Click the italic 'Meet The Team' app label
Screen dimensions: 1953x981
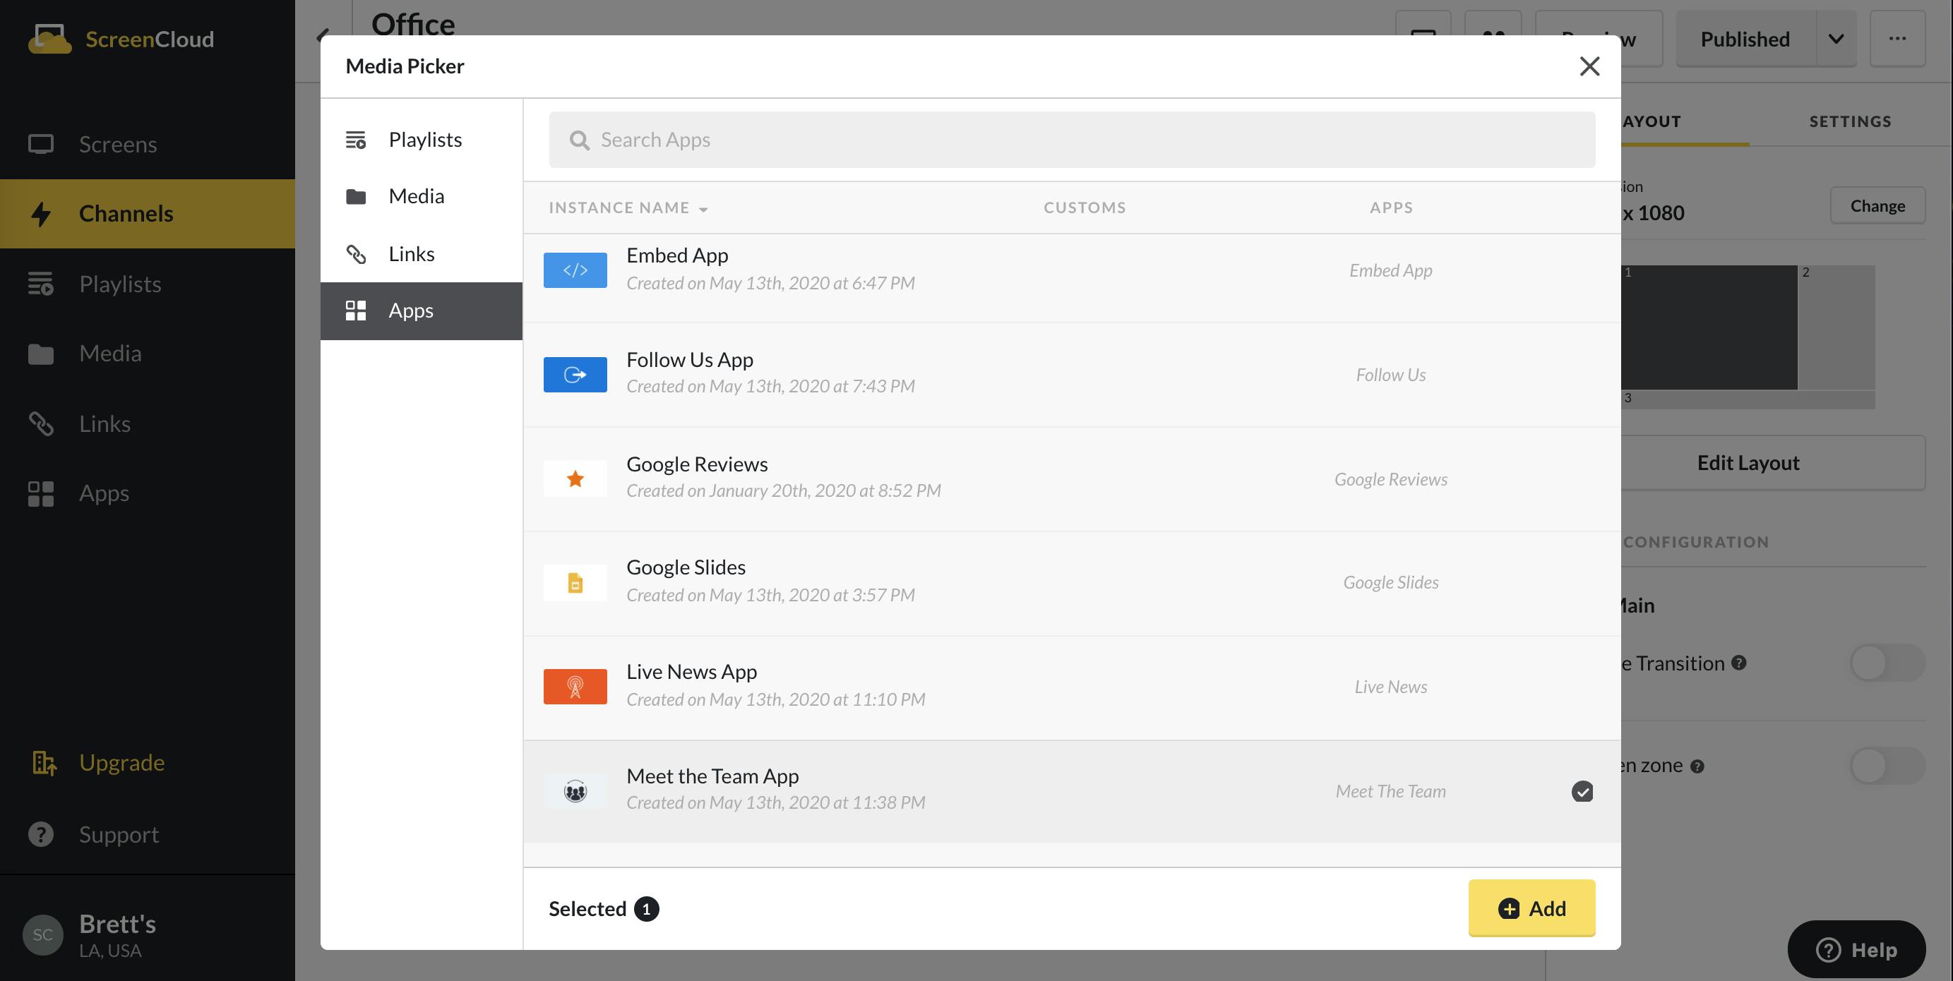pyautogui.click(x=1390, y=791)
